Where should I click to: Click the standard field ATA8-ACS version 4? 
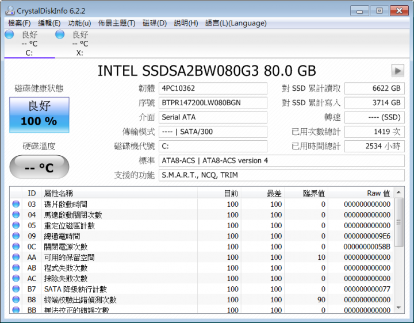(281, 161)
